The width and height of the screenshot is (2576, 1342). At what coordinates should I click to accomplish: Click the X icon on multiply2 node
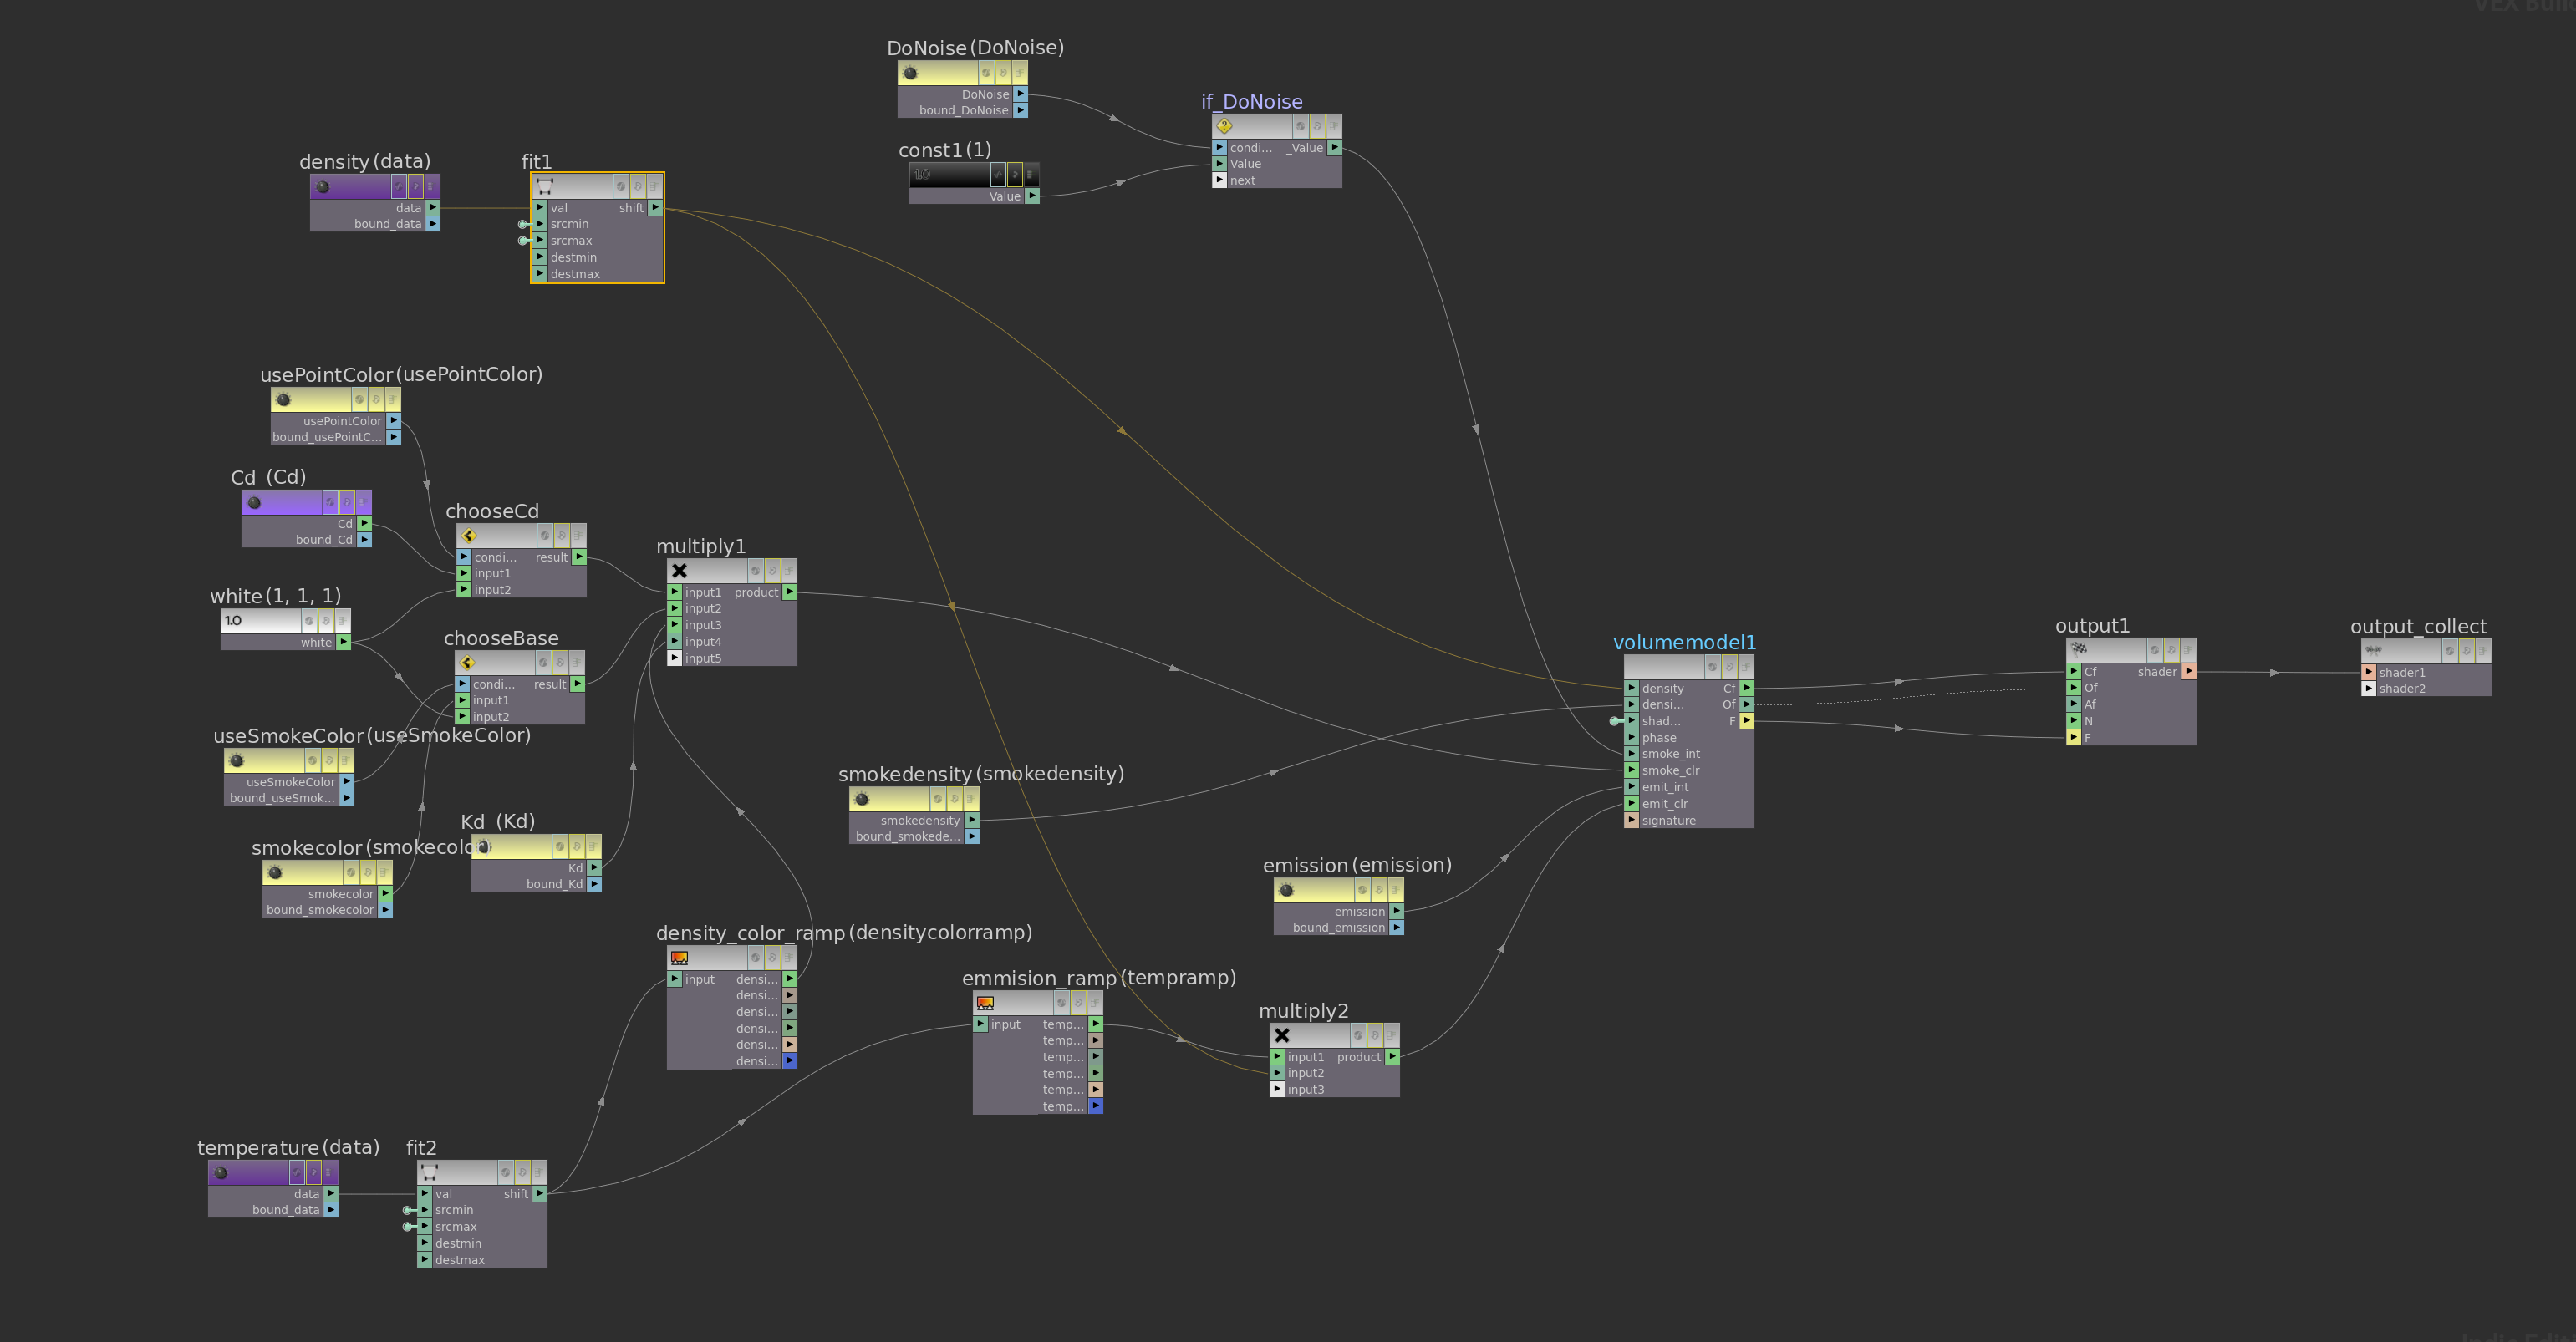pyautogui.click(x=1282, y=1035)
